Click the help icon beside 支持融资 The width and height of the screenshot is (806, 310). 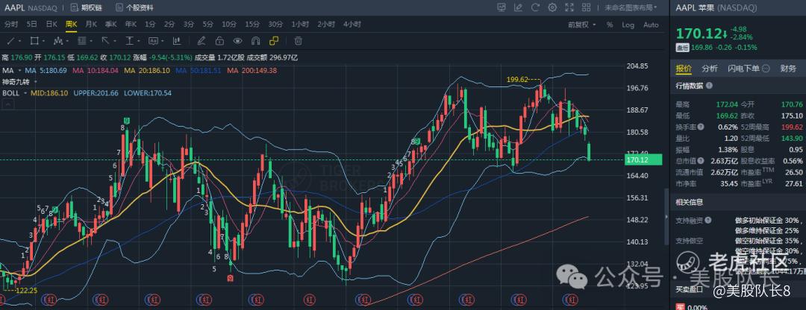tap(707, 220)
